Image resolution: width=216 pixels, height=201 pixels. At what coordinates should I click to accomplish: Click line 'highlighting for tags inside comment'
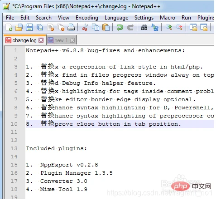click(127, 91)
